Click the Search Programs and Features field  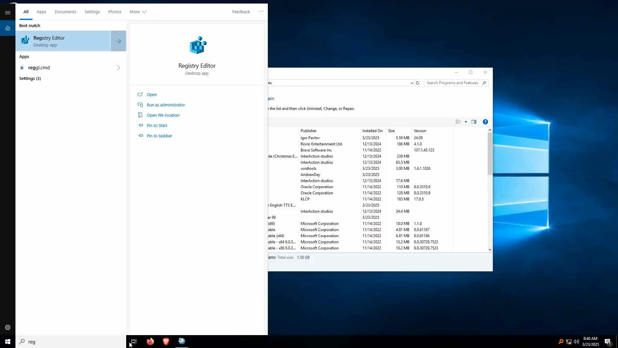pyautogui.click(x=452, y=83)
